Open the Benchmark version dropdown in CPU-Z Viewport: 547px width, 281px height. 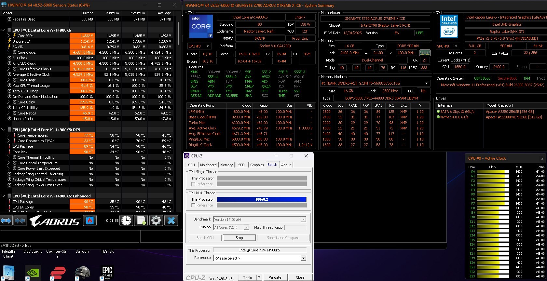(x=260, y=220)
